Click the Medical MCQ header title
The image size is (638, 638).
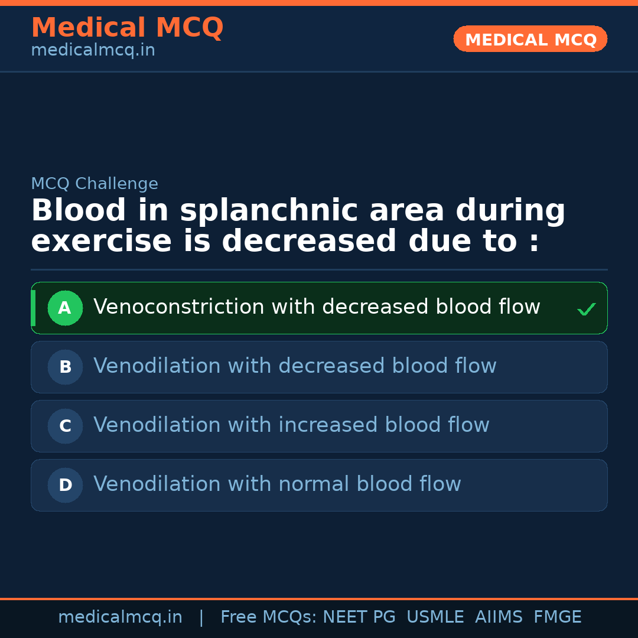tap(127, 28)
